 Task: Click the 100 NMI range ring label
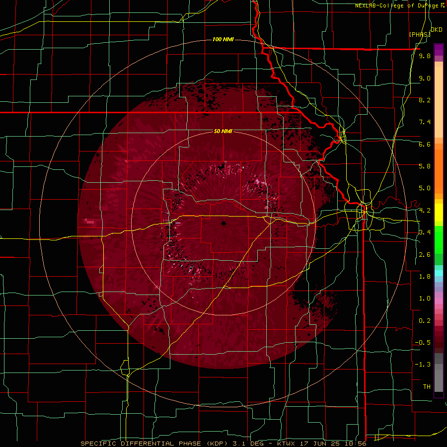pyautogui.click(x=223, y=39)
